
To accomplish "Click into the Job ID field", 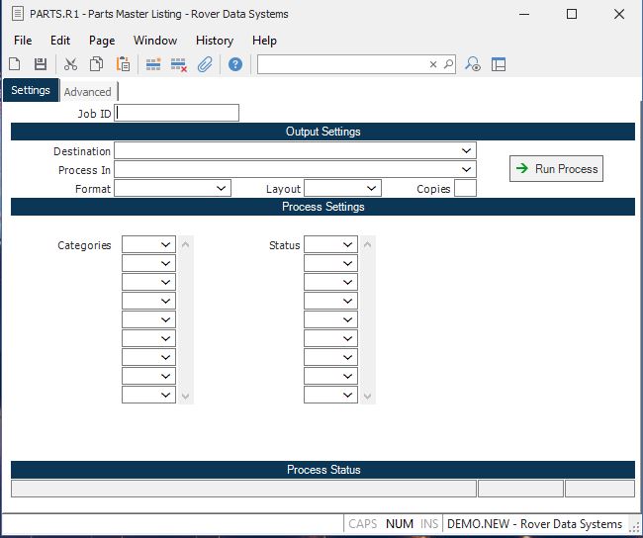I will pyautogui.click(x=177, y=113).
